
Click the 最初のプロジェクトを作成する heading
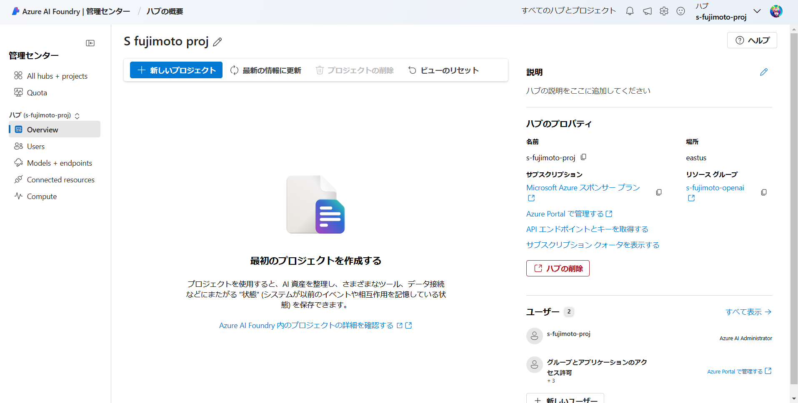pyautogui.click(x=315, y=261)
